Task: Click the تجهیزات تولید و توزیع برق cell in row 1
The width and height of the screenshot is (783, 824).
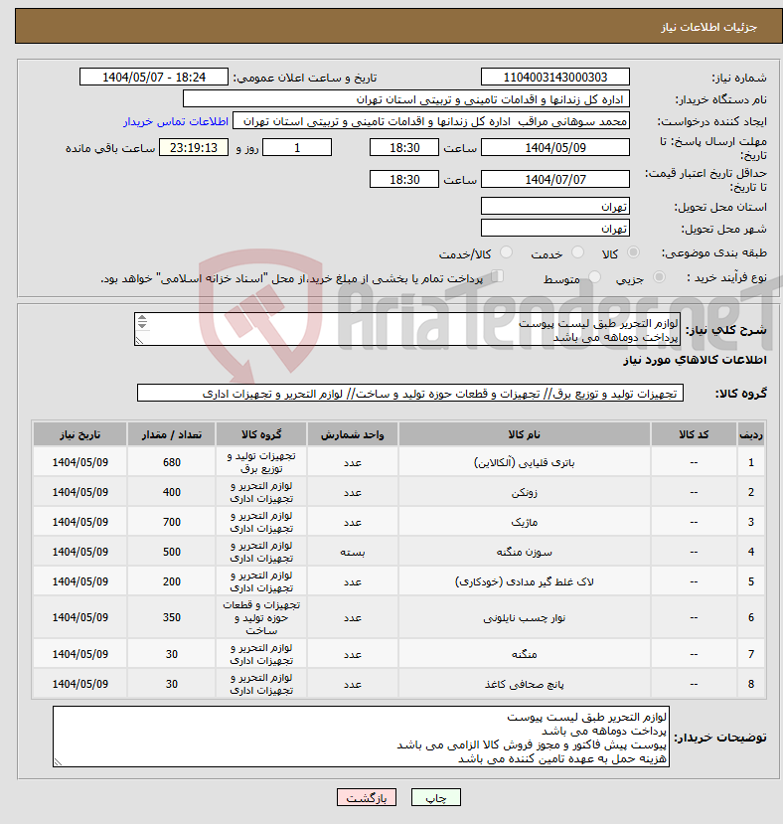Action: tap(261, 462)
